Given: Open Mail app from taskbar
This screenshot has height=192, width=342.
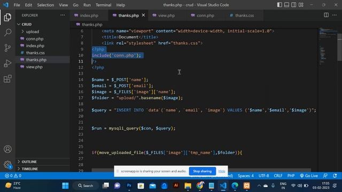Looking at the screenshot, I should tap(153, 186).
